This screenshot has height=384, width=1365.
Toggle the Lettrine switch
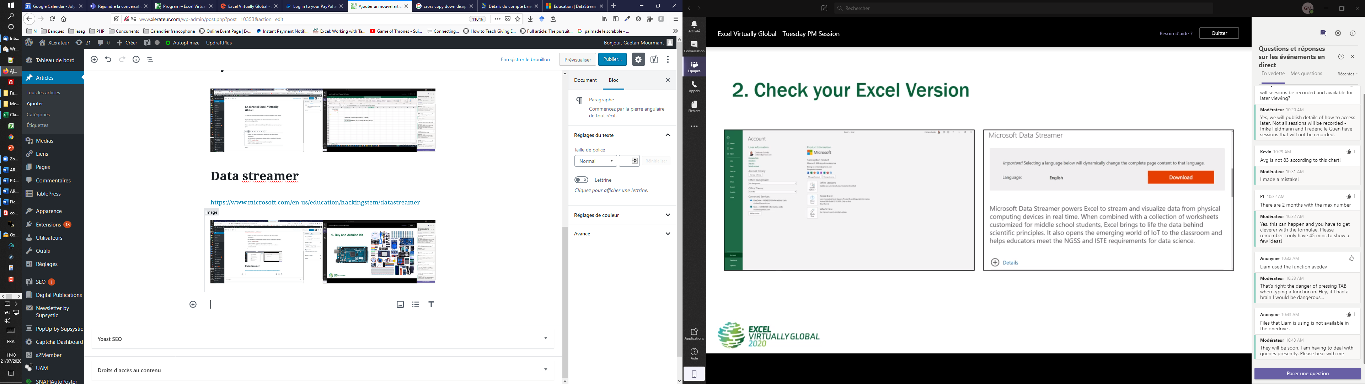tap(581, 180)
